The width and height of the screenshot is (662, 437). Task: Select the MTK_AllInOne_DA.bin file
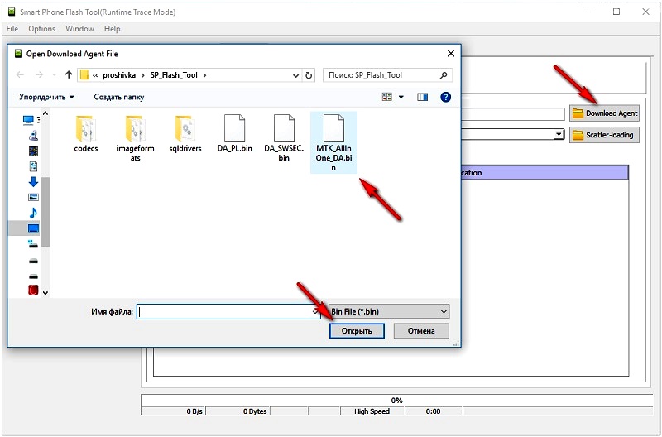point(333,142)
